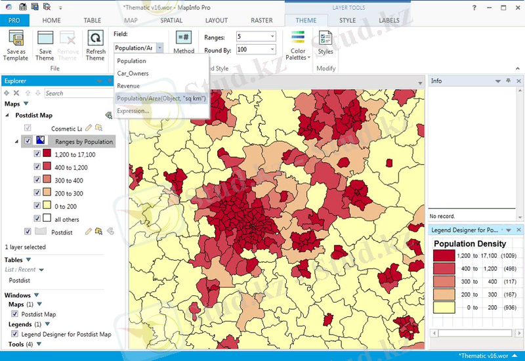Click the Explorer Search field
525x361 pixels.
(x=71, y=93)
